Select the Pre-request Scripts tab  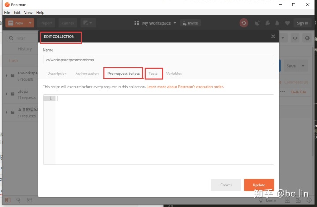[x=124, y=74]
